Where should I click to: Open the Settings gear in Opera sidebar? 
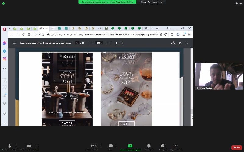tap(5, 103)
